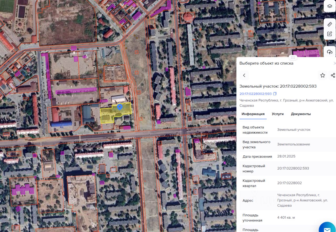Activate the ruler measurement tool

(330, 24)
